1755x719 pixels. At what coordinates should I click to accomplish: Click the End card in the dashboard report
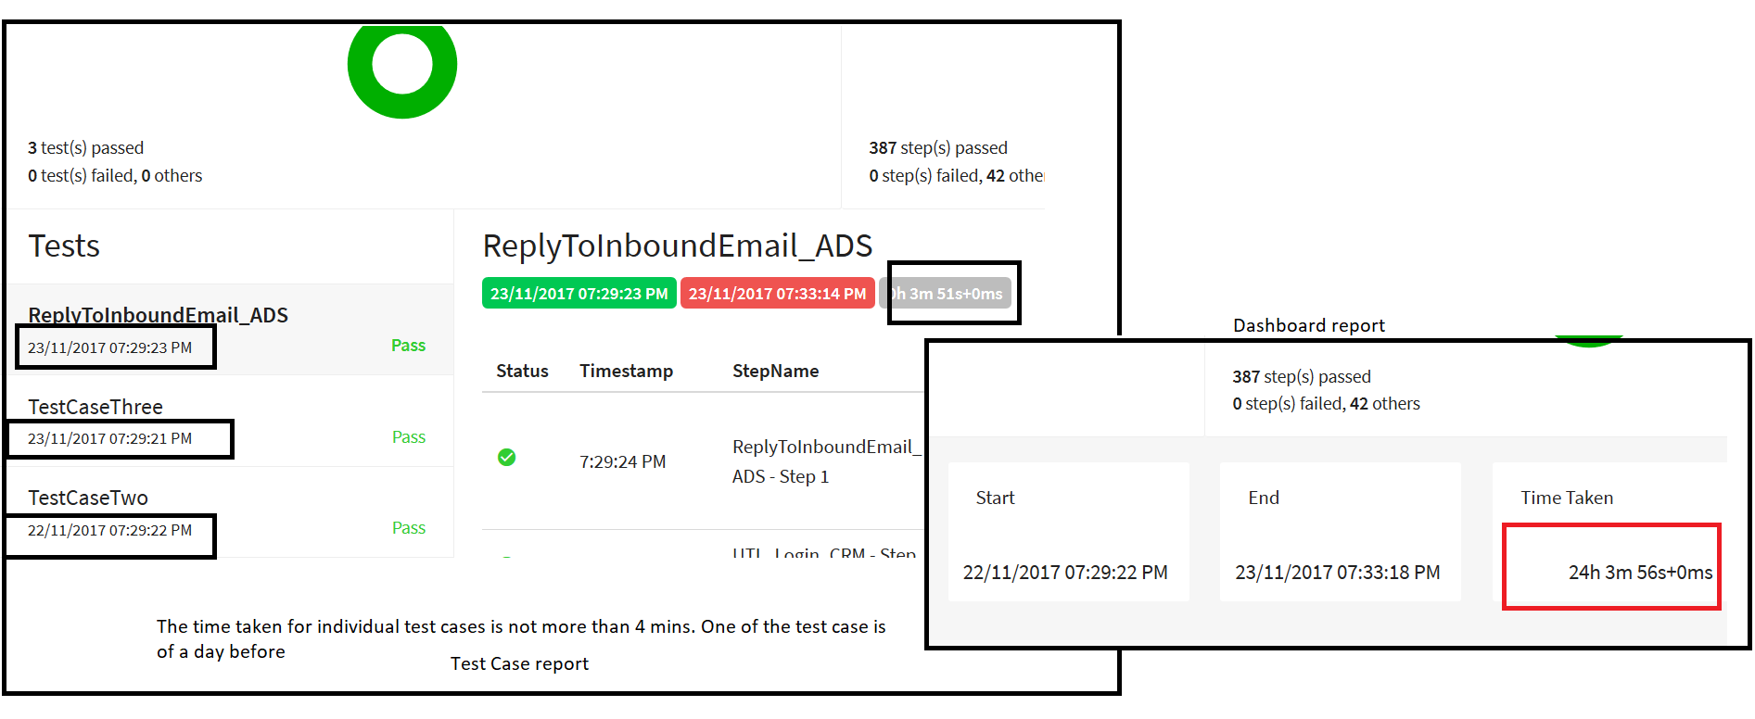click(x=1340, y=532)
